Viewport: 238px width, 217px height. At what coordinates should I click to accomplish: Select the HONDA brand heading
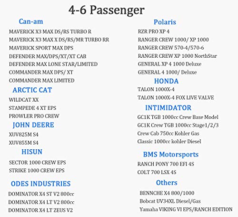(x=167, y=81)
